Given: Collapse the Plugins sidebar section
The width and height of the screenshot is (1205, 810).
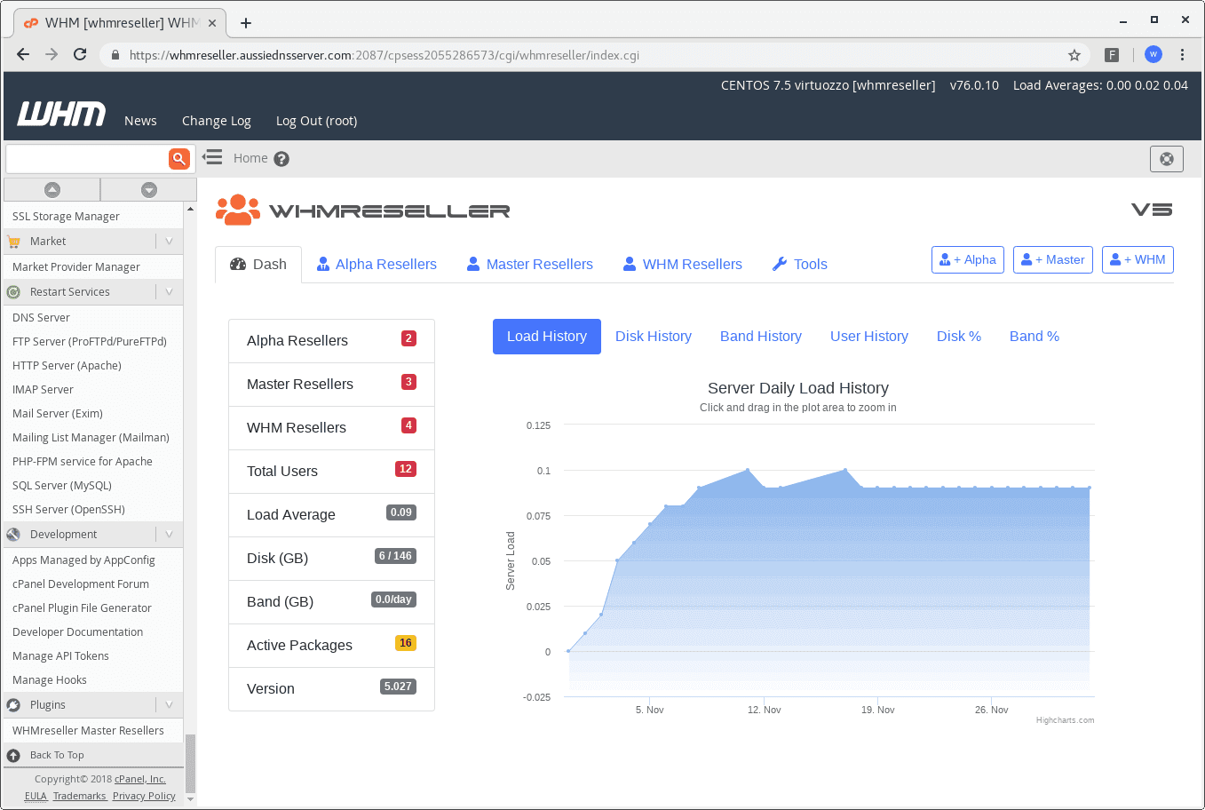Looking at the screenshot, I should point(169,705).
